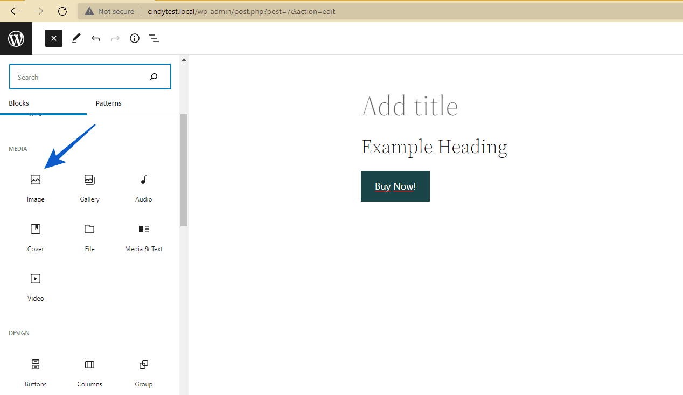Open the List View panel
Viewport: 683px width, 395px height.
154,38
